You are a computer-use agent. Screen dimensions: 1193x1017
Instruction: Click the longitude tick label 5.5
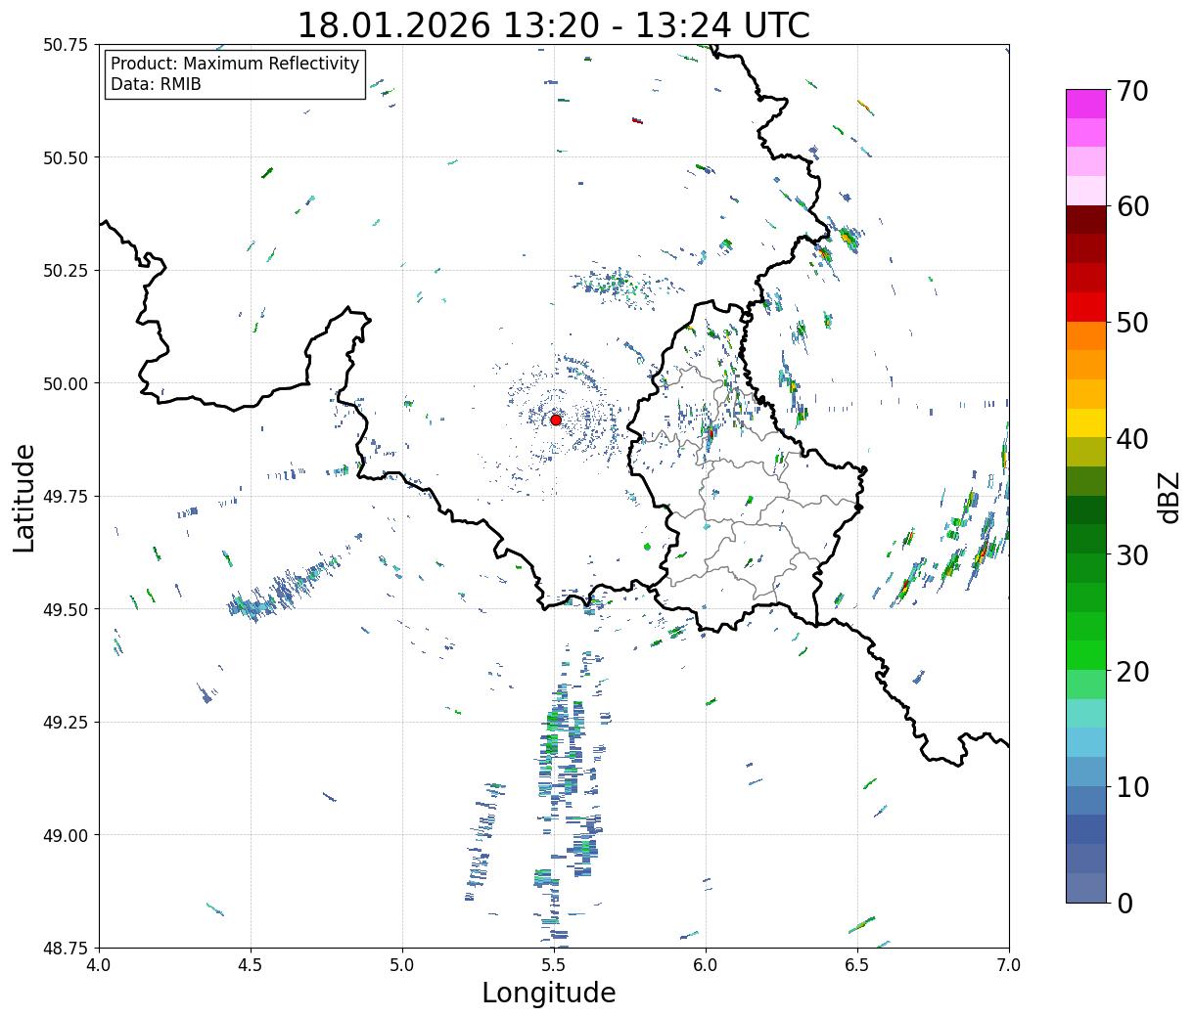click(x=554, y=964)
